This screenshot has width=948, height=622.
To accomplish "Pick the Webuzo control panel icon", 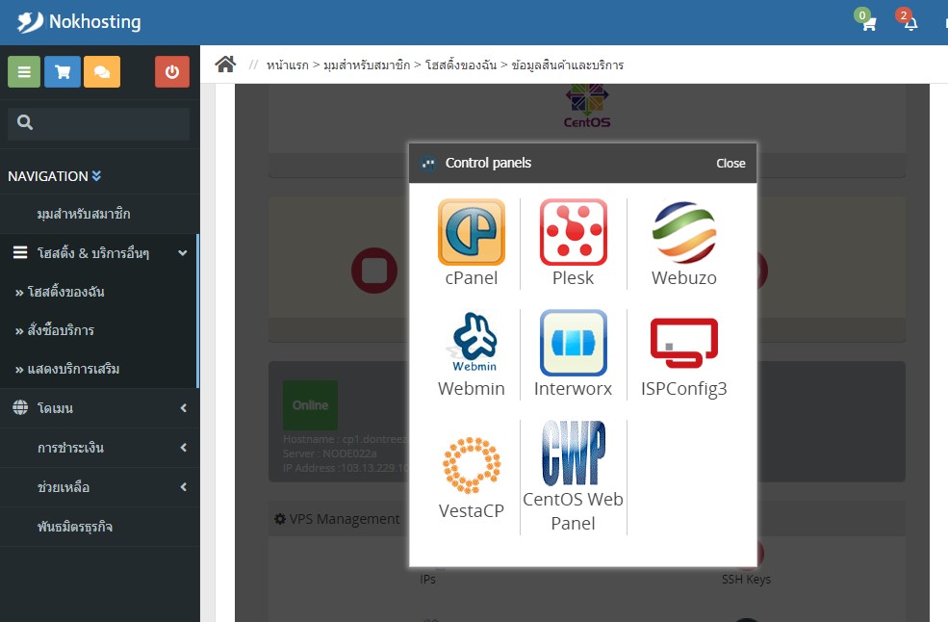I will point(683,232).
